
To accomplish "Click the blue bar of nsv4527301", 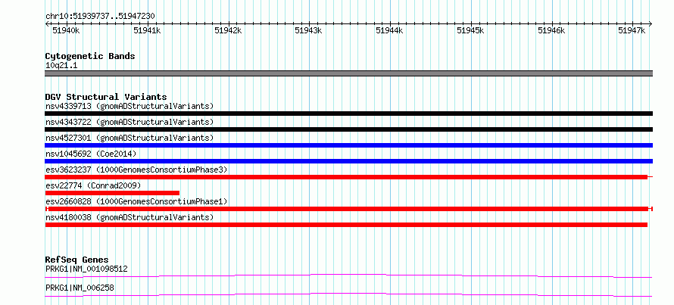I will (348, 145).
